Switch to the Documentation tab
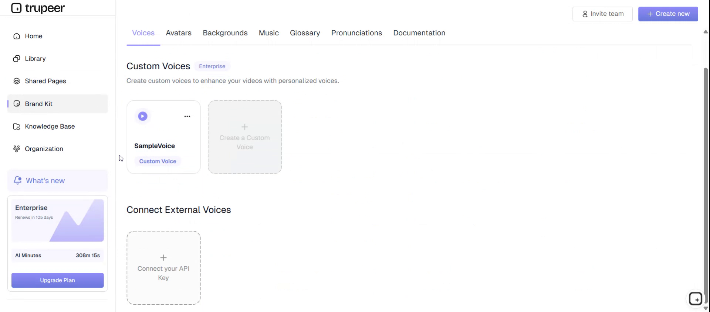The height and width of the screenshot is (312, 710). [x=419, y=33]
